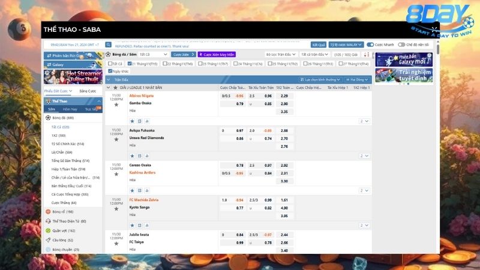This screenshot has width=480, height=270.
Task: Select Quần vợt tennis sport in sidebar
Action: [64, 230]
